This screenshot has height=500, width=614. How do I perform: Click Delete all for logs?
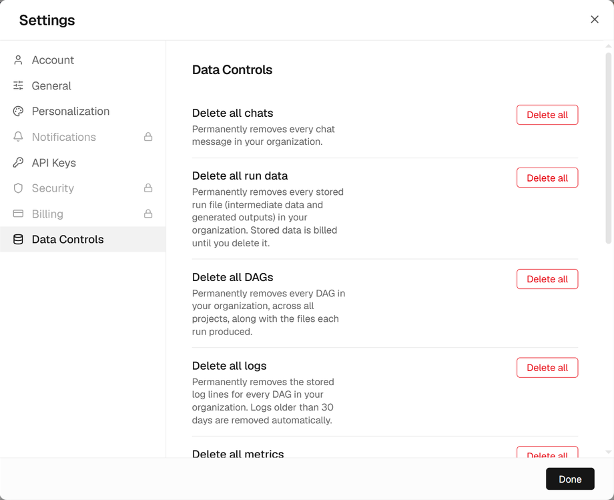coord(547,368)
